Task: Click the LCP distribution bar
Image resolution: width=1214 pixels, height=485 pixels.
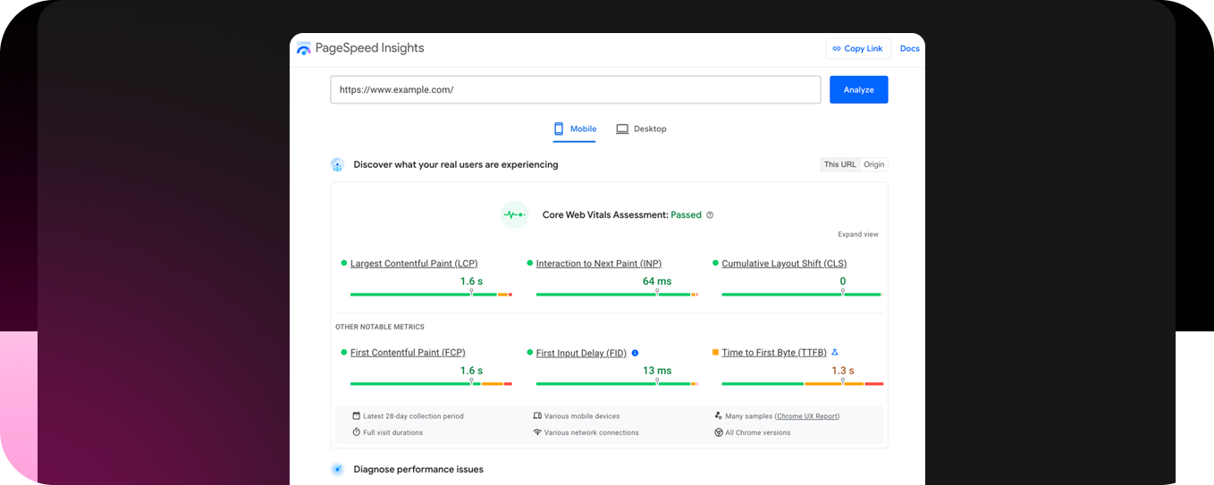Action: pyautogui.click(x=431, y=294)
